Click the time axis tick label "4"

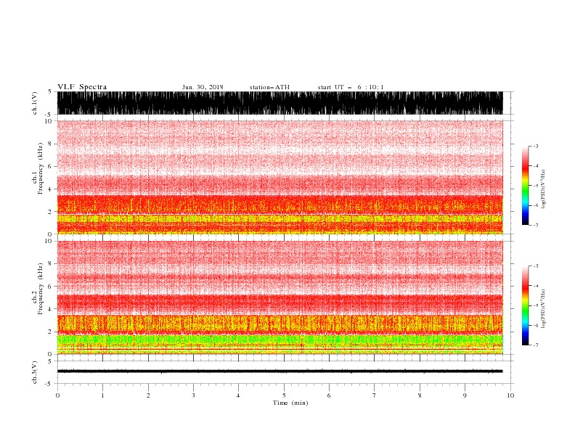238,395
